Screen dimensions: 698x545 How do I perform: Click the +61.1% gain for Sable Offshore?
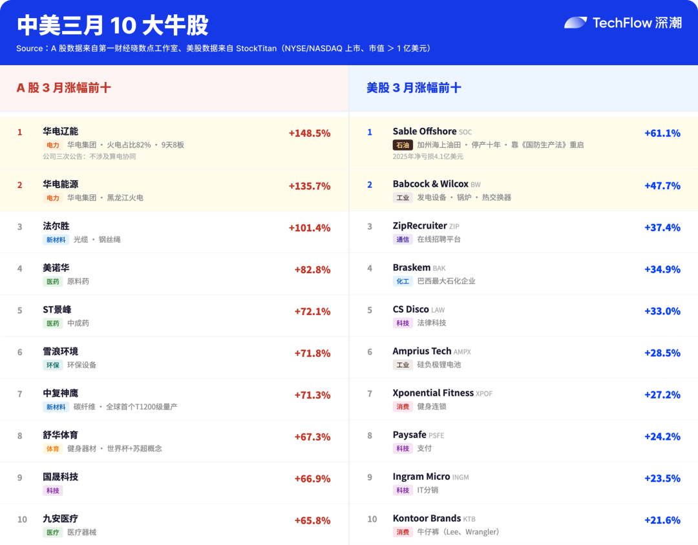pos(662,133)
